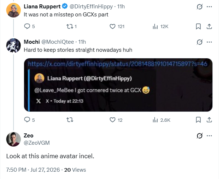219x179 pixels.
Task: Bookmark Mochi's tweet
Action: click(x=198, y=120)
